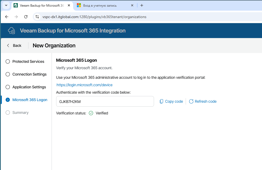This screenshot has height=170, width=262.
Task: Go forward with the browser forward arrow
Action: 16,17
